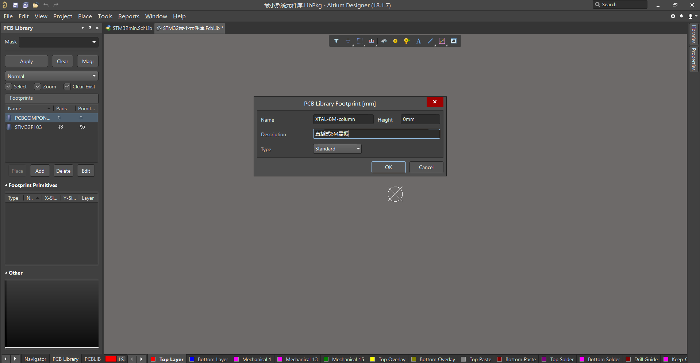Open the Tools menu
Viewport: 700px width, 363px height.
point(105,16)
